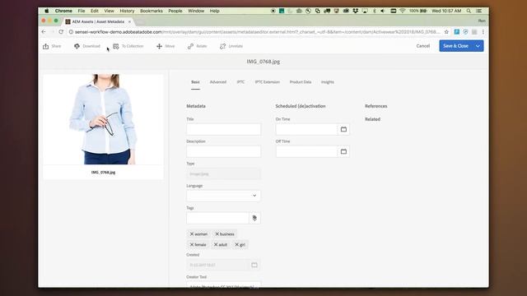Switch to the Product Data tab
527x296 pixels.
301,82
